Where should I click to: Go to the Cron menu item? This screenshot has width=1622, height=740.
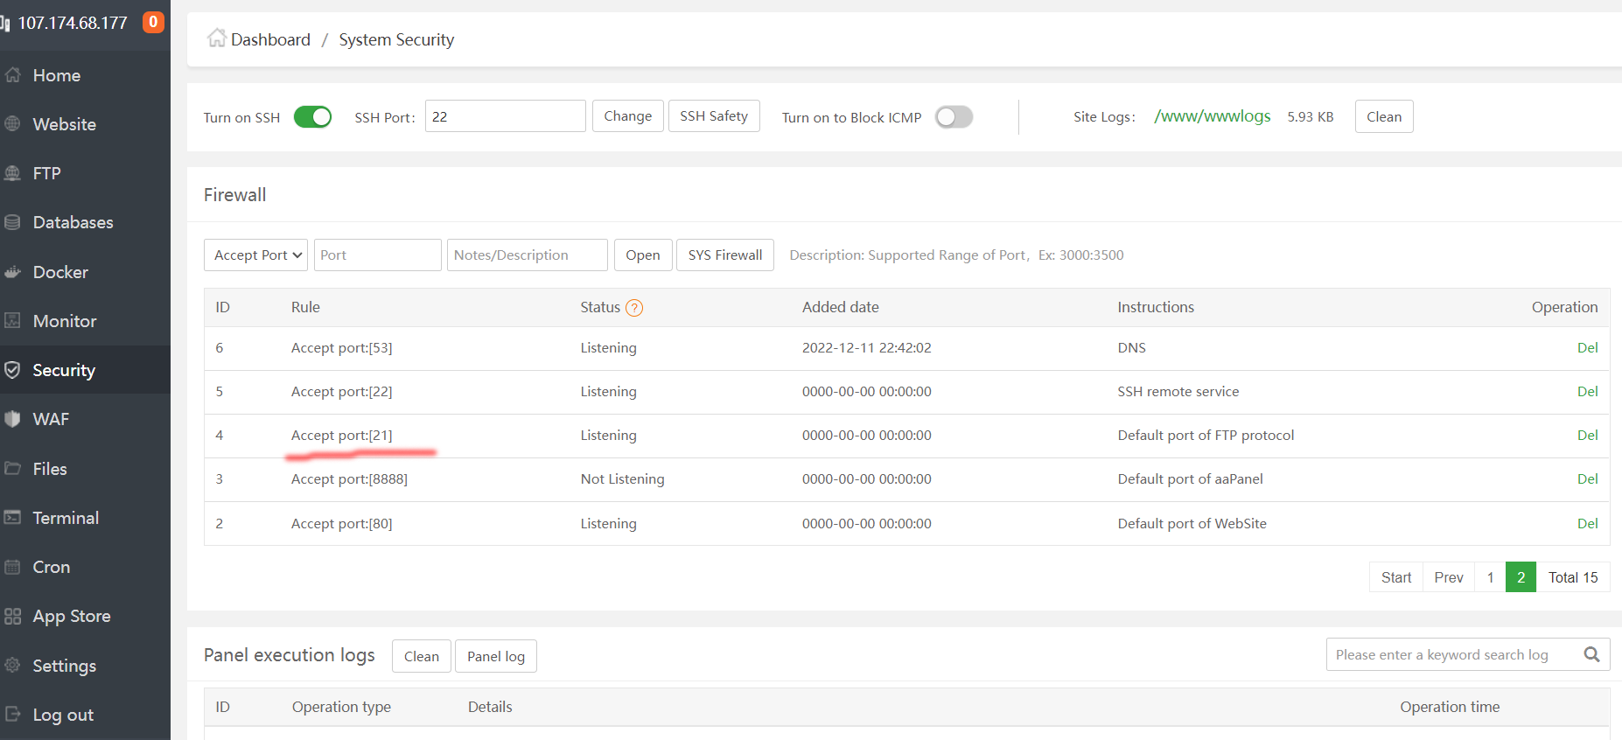pyautogui.click(x=51, y=567)
